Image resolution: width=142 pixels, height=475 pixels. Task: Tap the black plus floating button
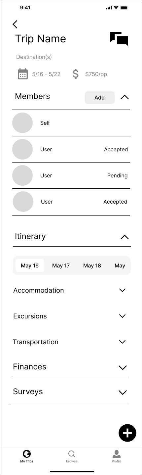tap(127, 433)
